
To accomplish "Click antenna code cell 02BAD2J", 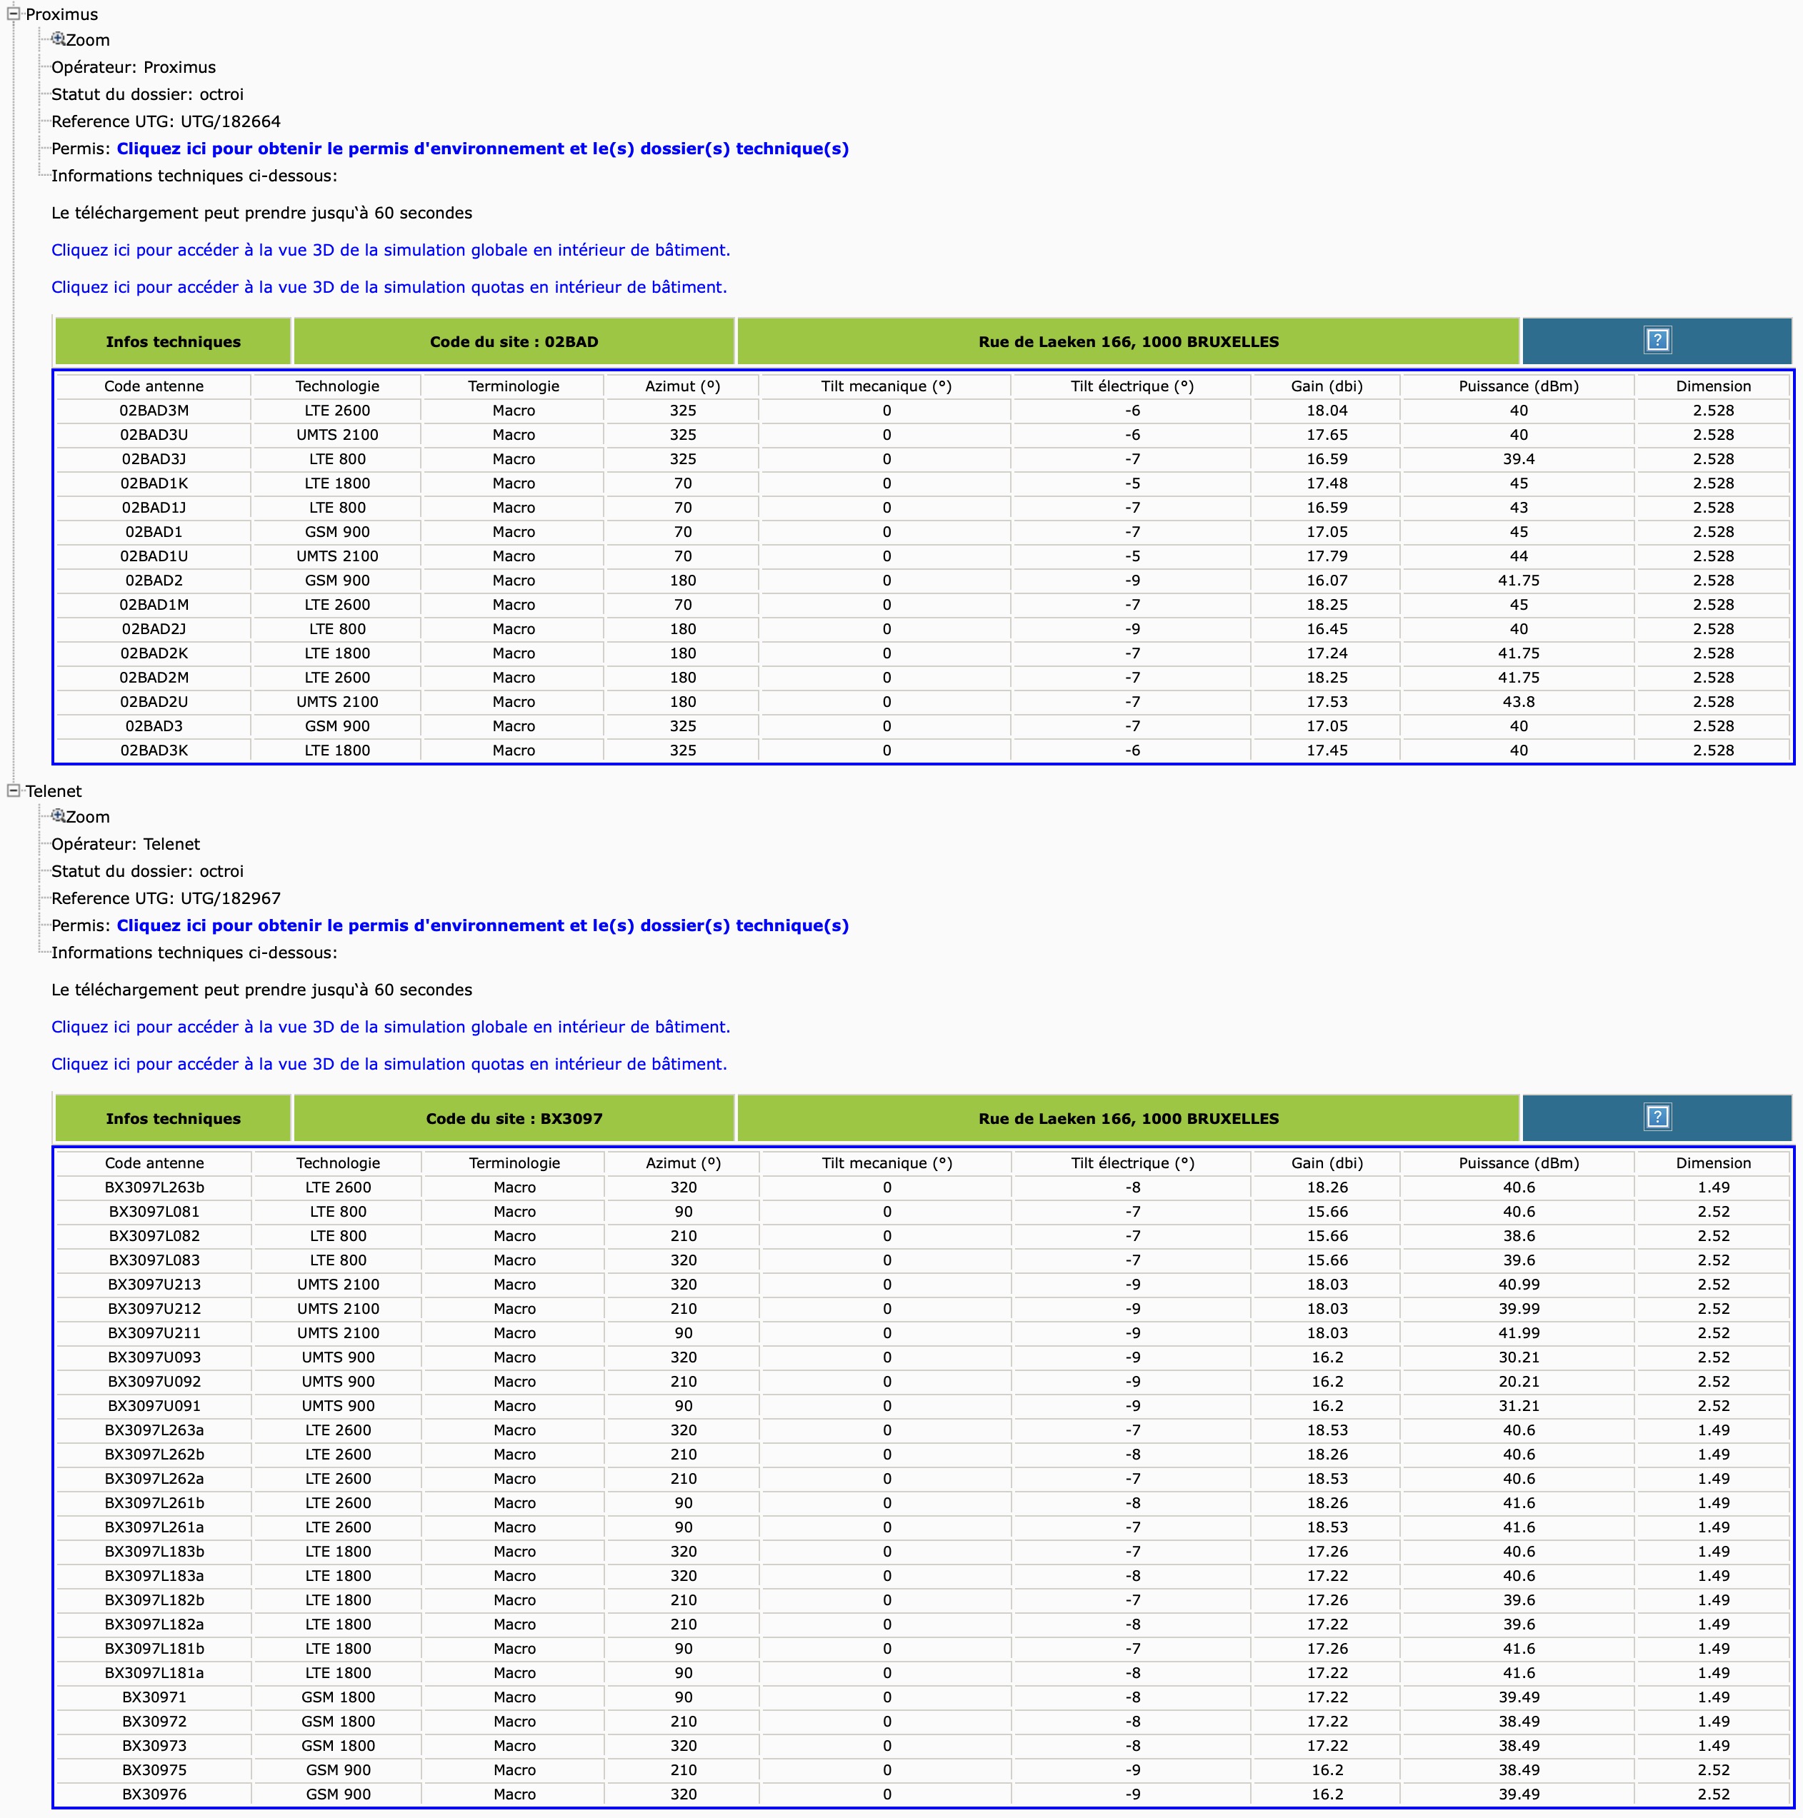I will click(154, 628).
